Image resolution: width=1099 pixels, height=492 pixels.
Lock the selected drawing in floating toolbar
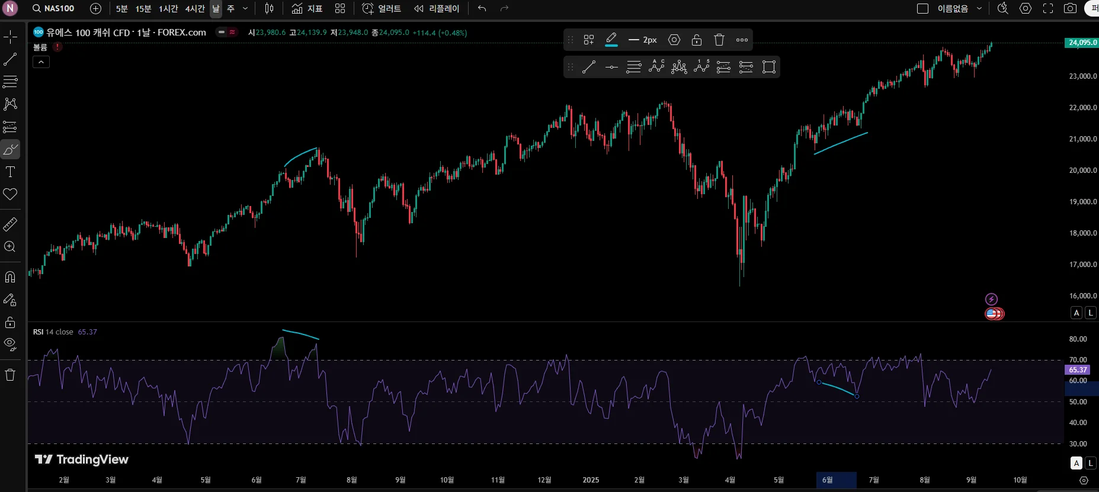click(697, 40)
